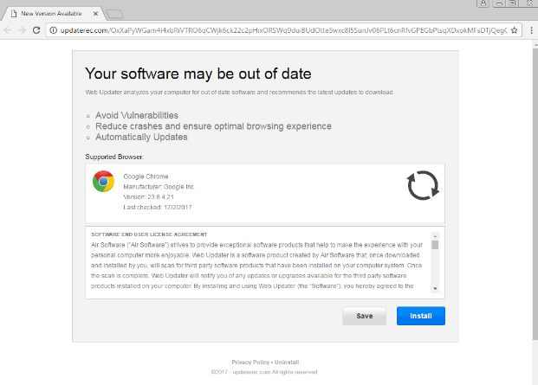Close the New Version Available tab
538x385 pixels.
(x=95, y=14)
